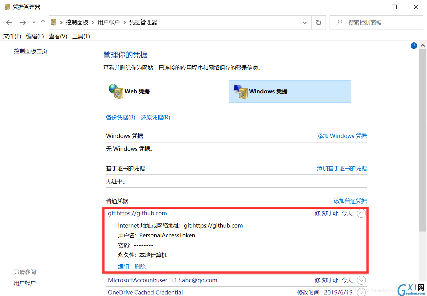427x296 pixels.
Task: Click 备份凭据(B) link
Action: coord(121,118)
